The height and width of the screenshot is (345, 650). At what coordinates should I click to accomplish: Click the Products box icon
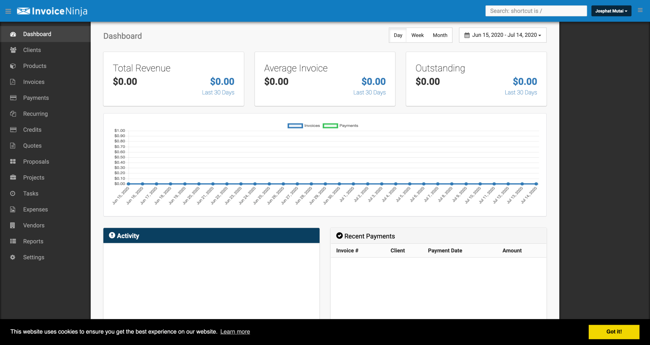point(13,66)
